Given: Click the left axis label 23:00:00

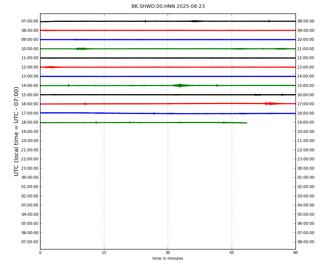Looking at the screenshot, I should tap(30, 168).
